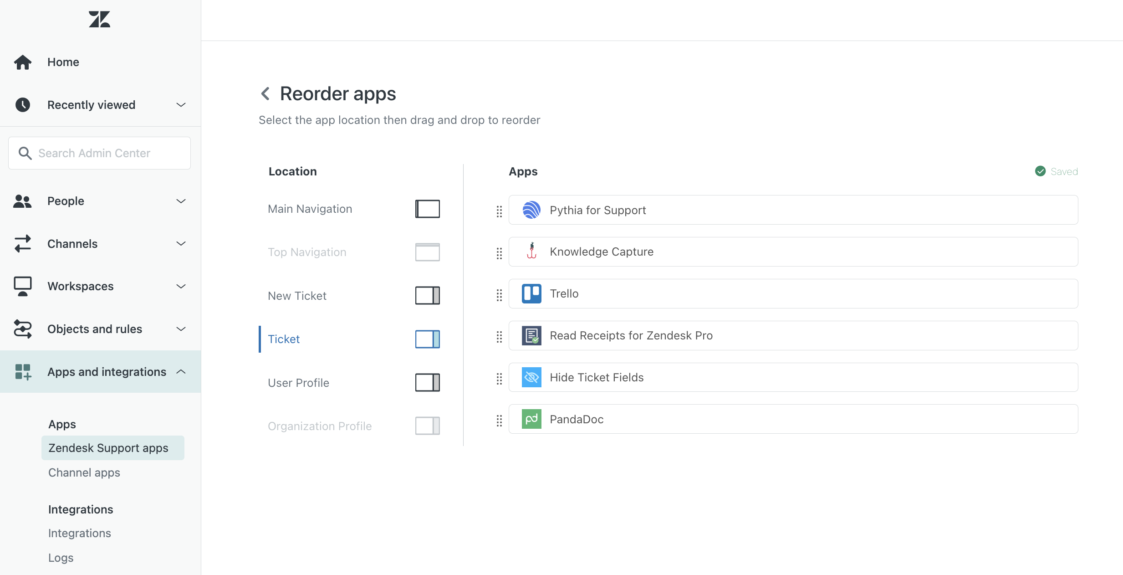
Task: Expand the People section
Action: point(181,201)
